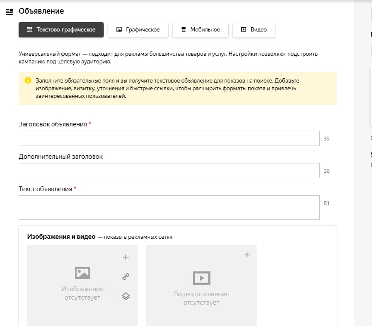Open the Видео ad format tab
372x326 pixels.
tap(254, 30)
